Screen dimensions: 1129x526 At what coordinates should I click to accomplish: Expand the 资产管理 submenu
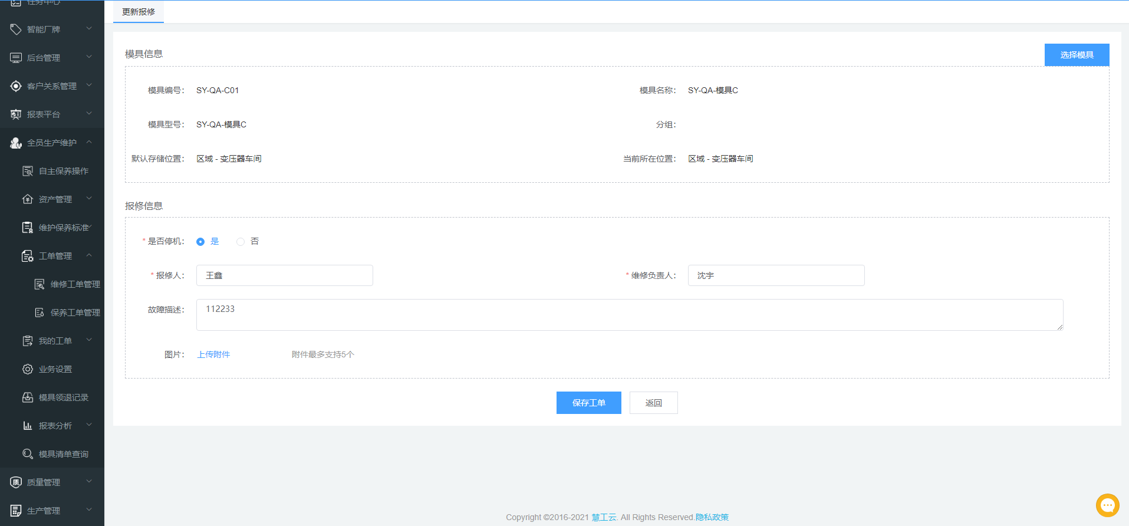(x=89, y=199)
